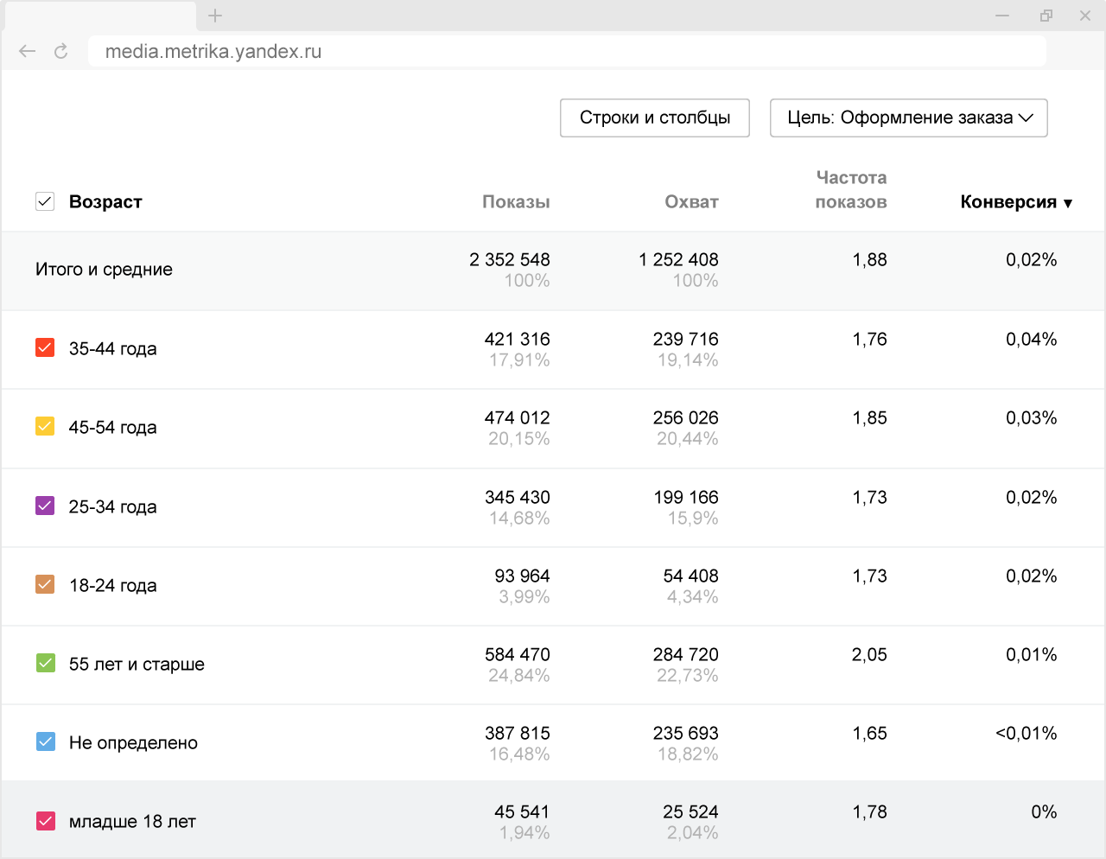The width and height of the screenshot is (1106, 859).
Task: Deselect the 25-34 года purple checkbox
Action: click(x=45, y=506)
